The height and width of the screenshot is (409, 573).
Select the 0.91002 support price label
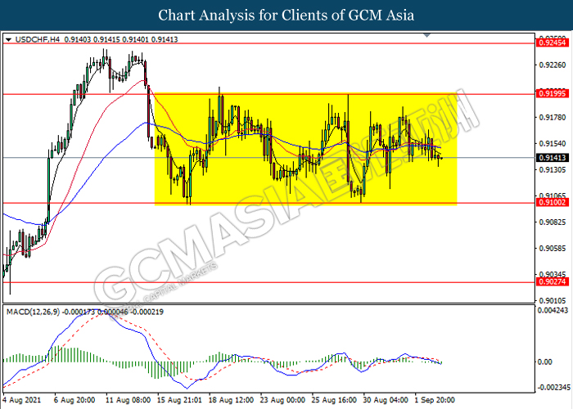553,202
